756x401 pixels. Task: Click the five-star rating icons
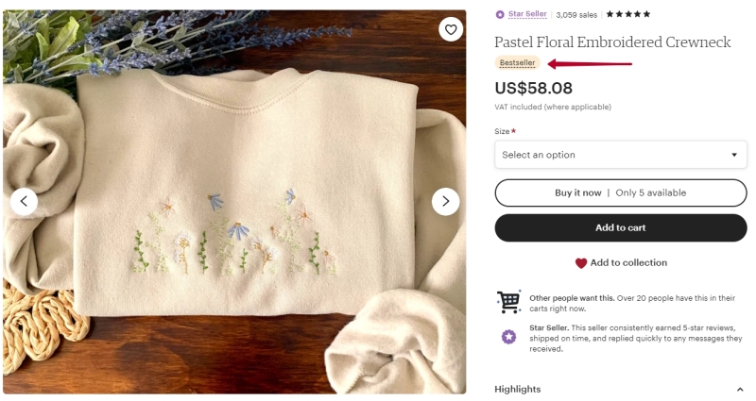[x=628, y=15]
